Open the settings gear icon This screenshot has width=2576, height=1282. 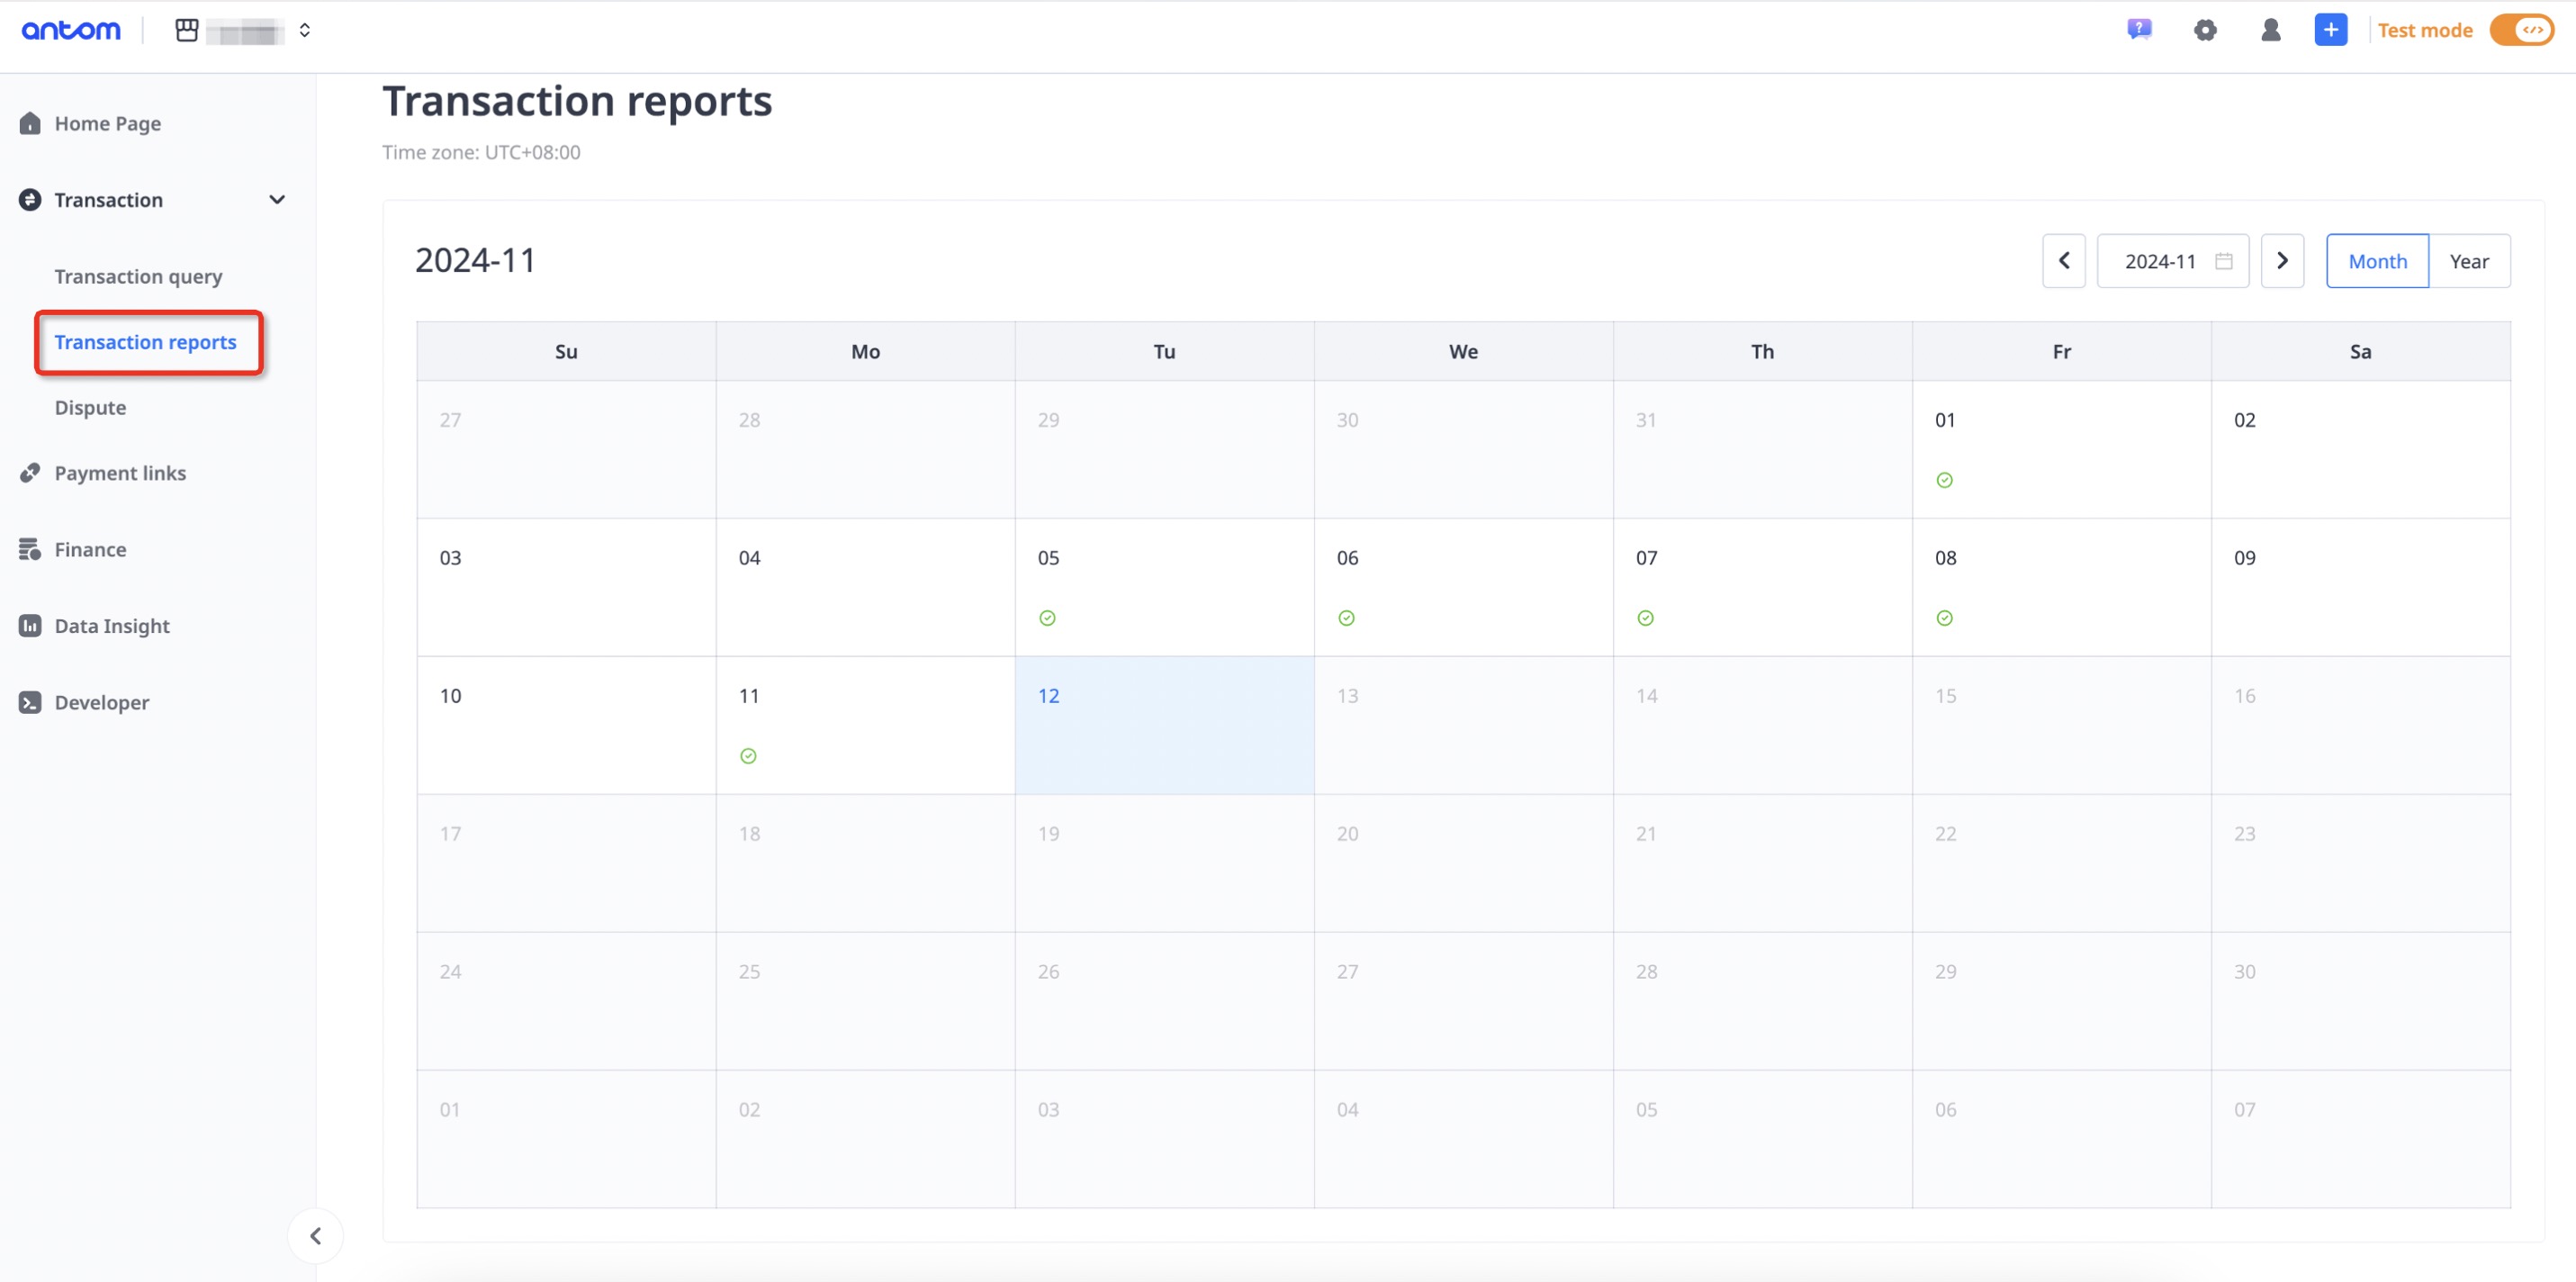(x=2204, y=30)
